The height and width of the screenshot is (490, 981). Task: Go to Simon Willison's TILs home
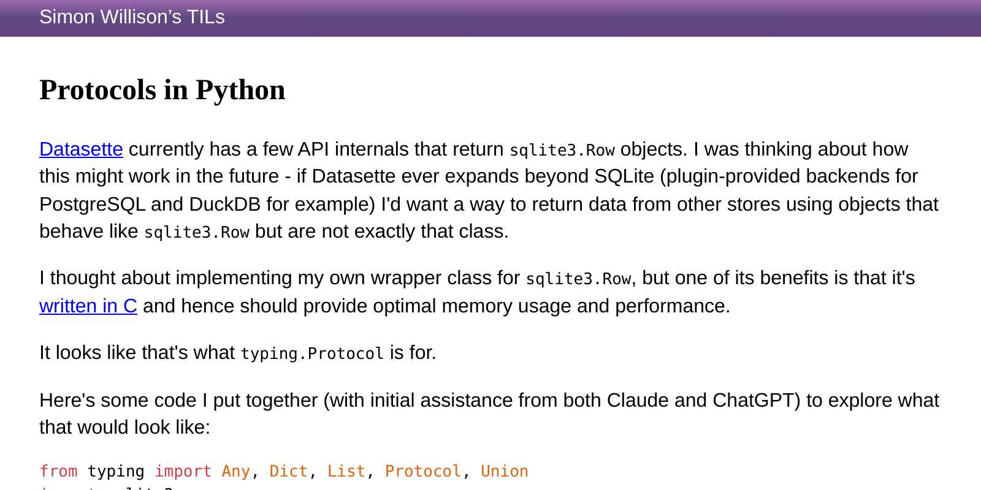click(132, 17)
